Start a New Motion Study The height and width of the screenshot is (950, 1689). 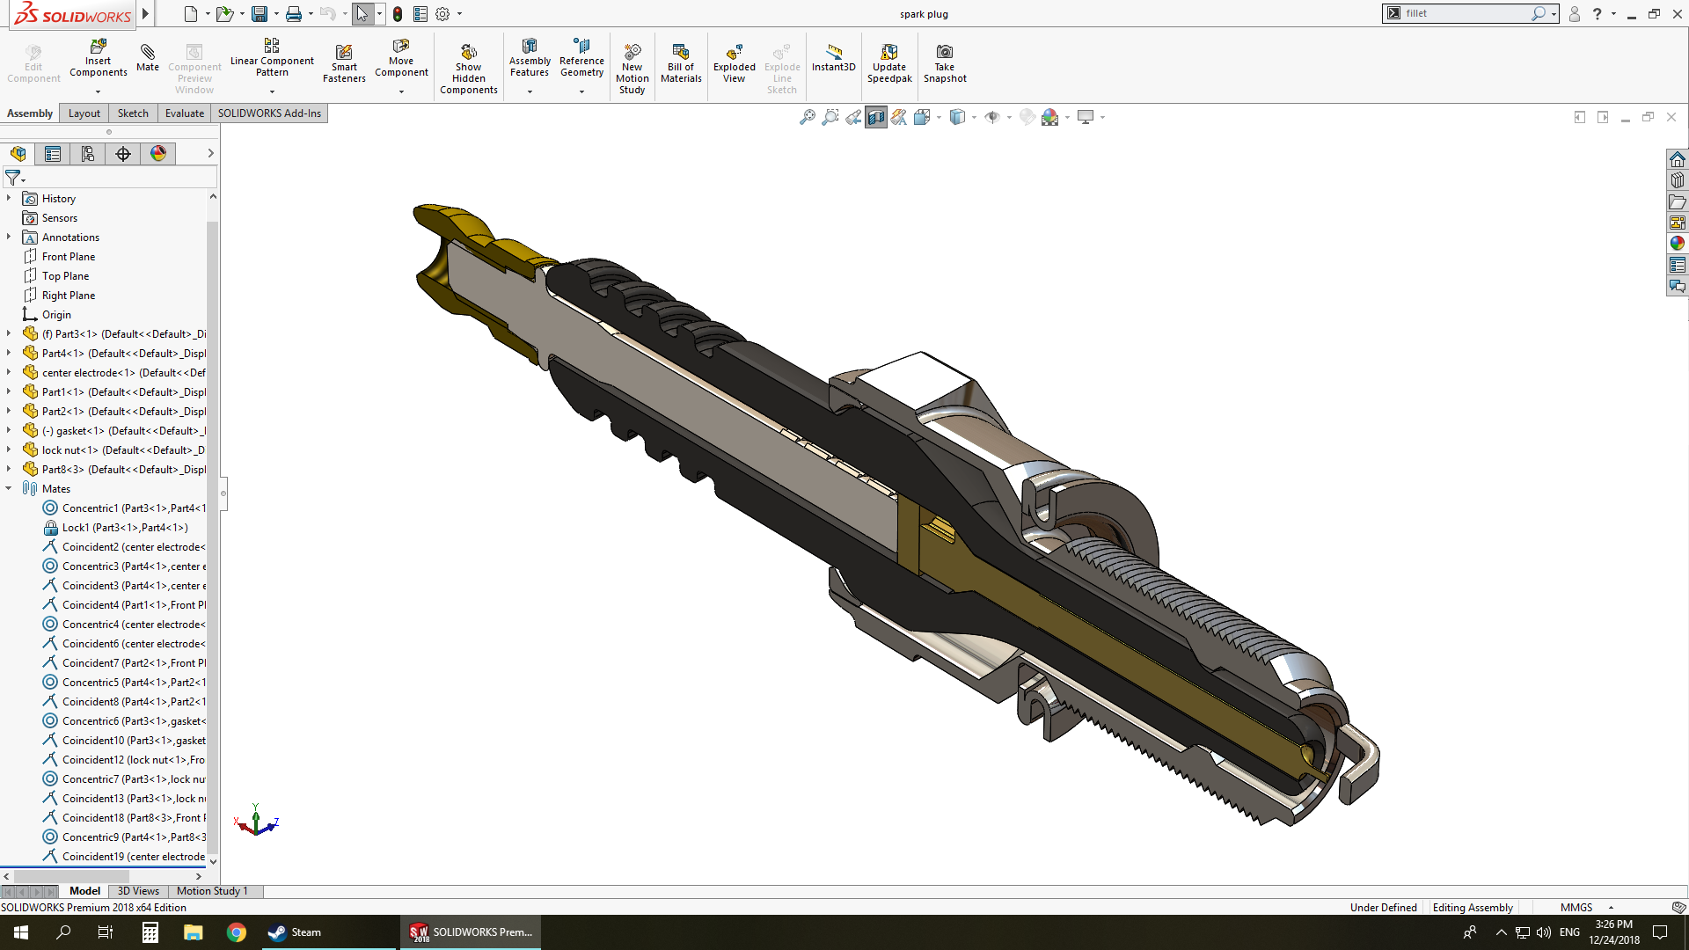pos(632,69)
